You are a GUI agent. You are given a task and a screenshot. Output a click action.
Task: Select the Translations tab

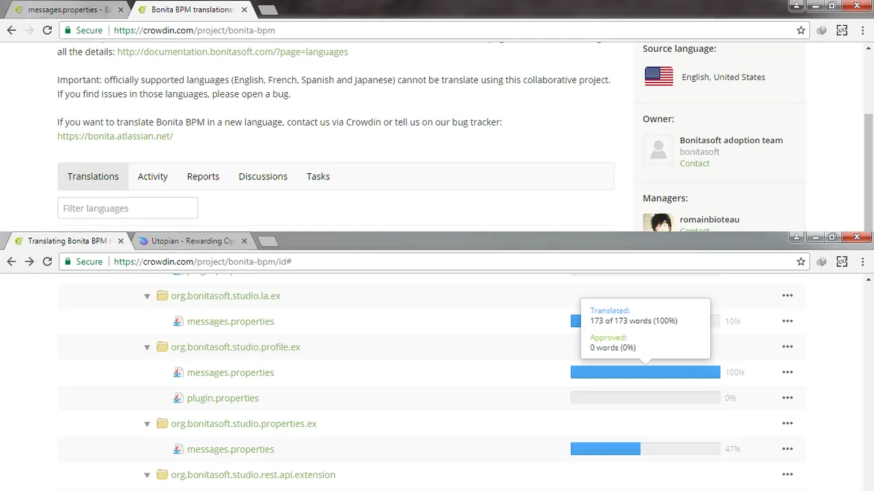[93, 176]
